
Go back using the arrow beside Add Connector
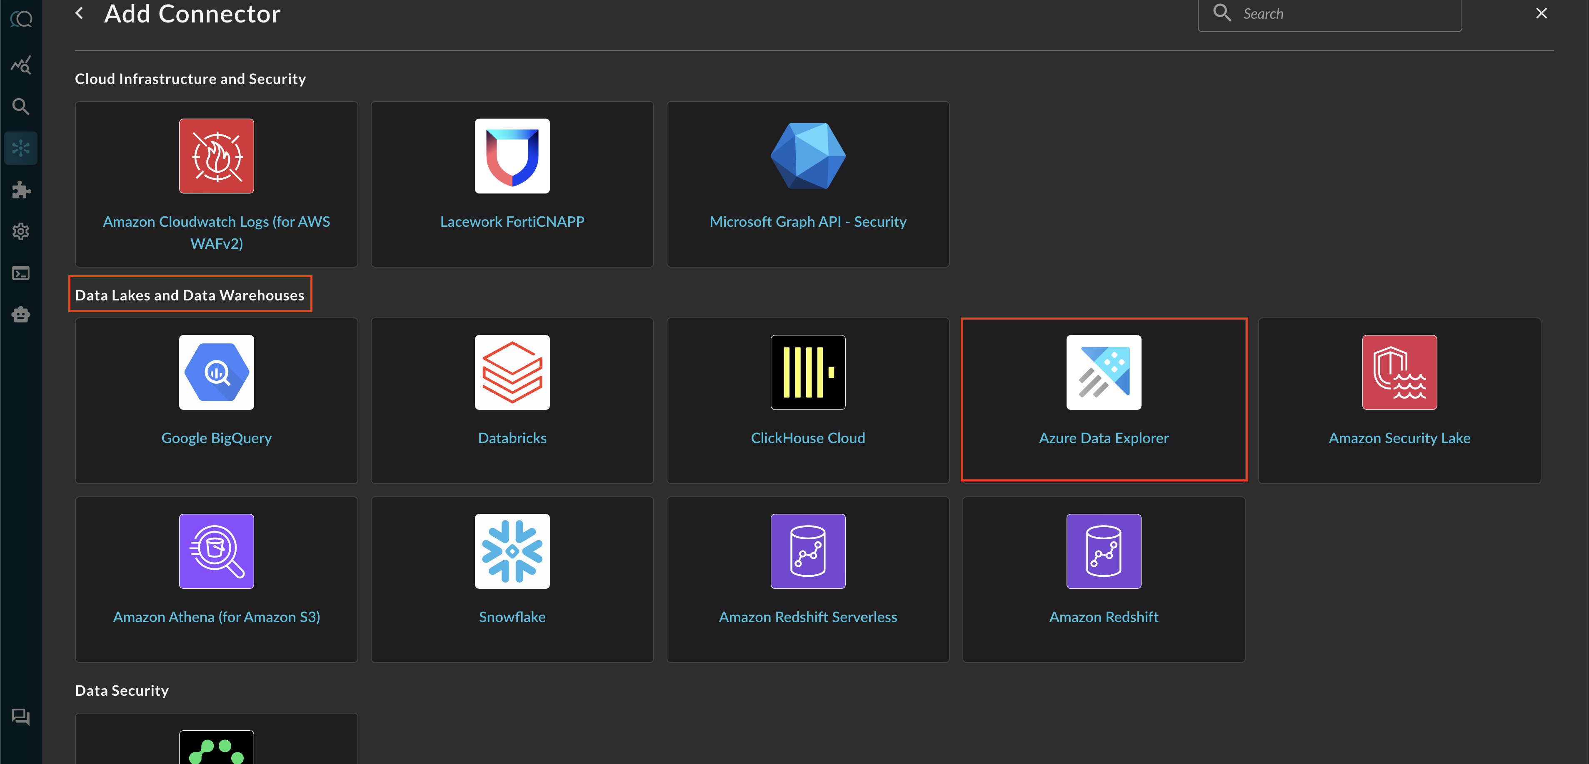click(79, 13)
